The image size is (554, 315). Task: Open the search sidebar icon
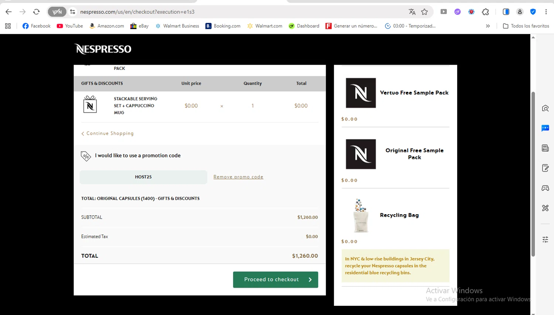(545, 108)
